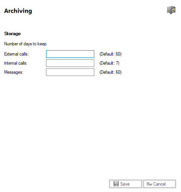The image size is (181, 192).
Task: Click the External calls label
Action: tap(16, 54)
